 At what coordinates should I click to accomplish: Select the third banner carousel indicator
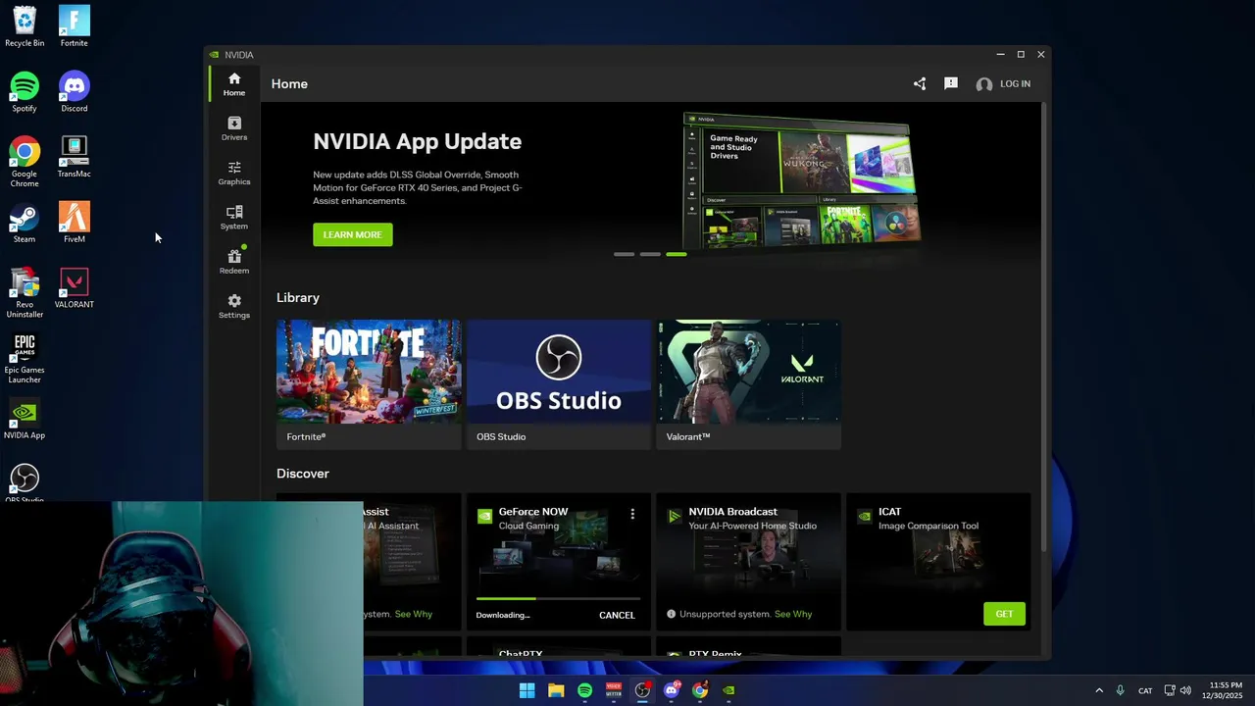click(677, 254)
